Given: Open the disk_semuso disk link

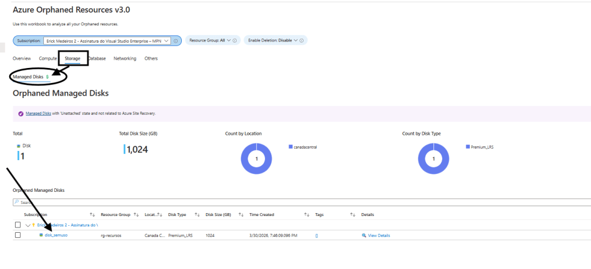Looking at the screenshot, I should [56, 235].
